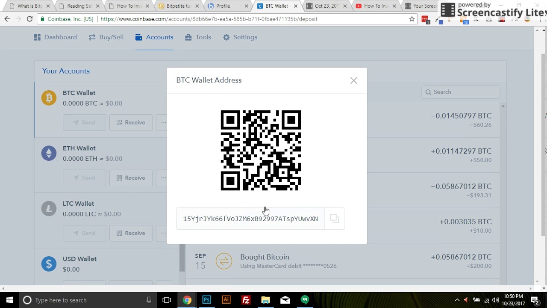
Task: Switch to the Profile browser tab
Action: (x=227, y=6)
